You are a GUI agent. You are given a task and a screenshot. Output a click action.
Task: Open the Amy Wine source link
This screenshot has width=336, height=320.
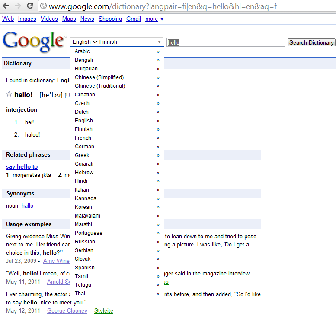click(x=56, y=261)
